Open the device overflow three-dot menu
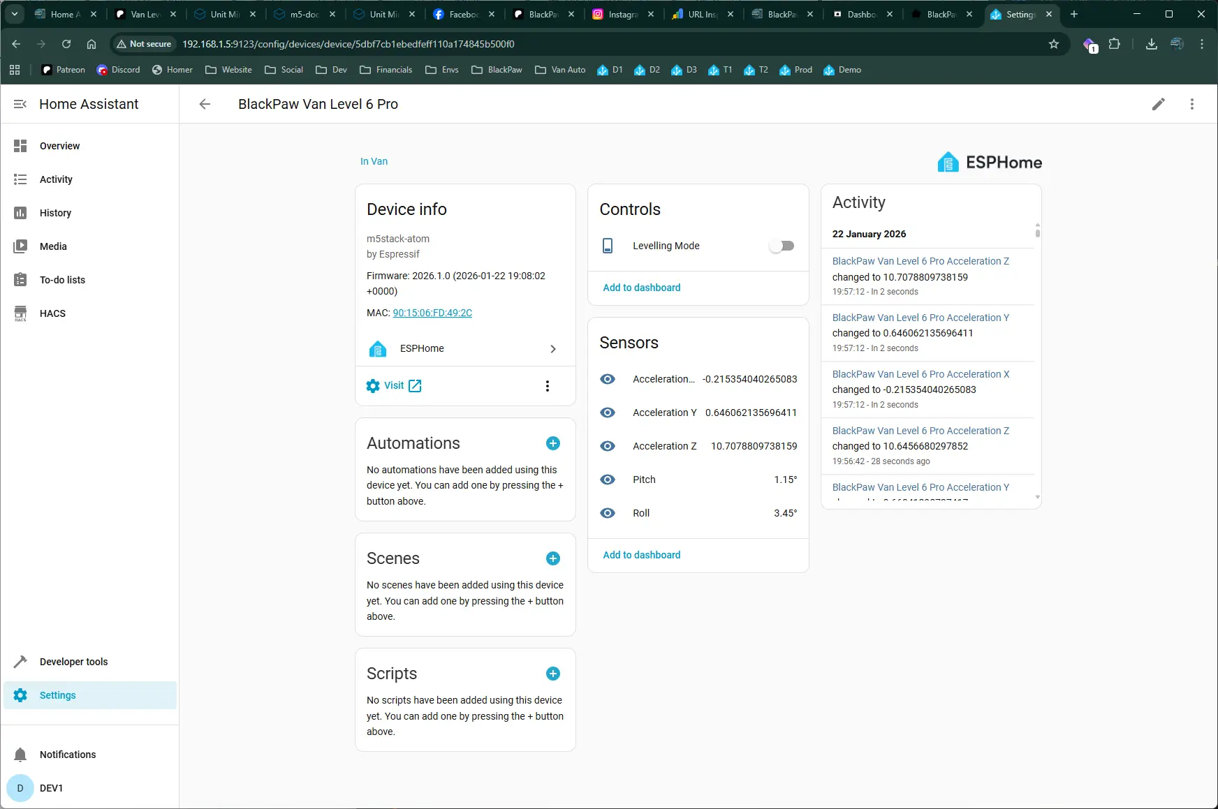The height and width of the screenshot is (809, 1218). coord(1192,104)
